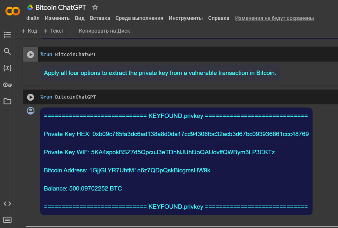
Task: Click the bottom KEYFOUND.privkey footer line
Action: (176, 207)
